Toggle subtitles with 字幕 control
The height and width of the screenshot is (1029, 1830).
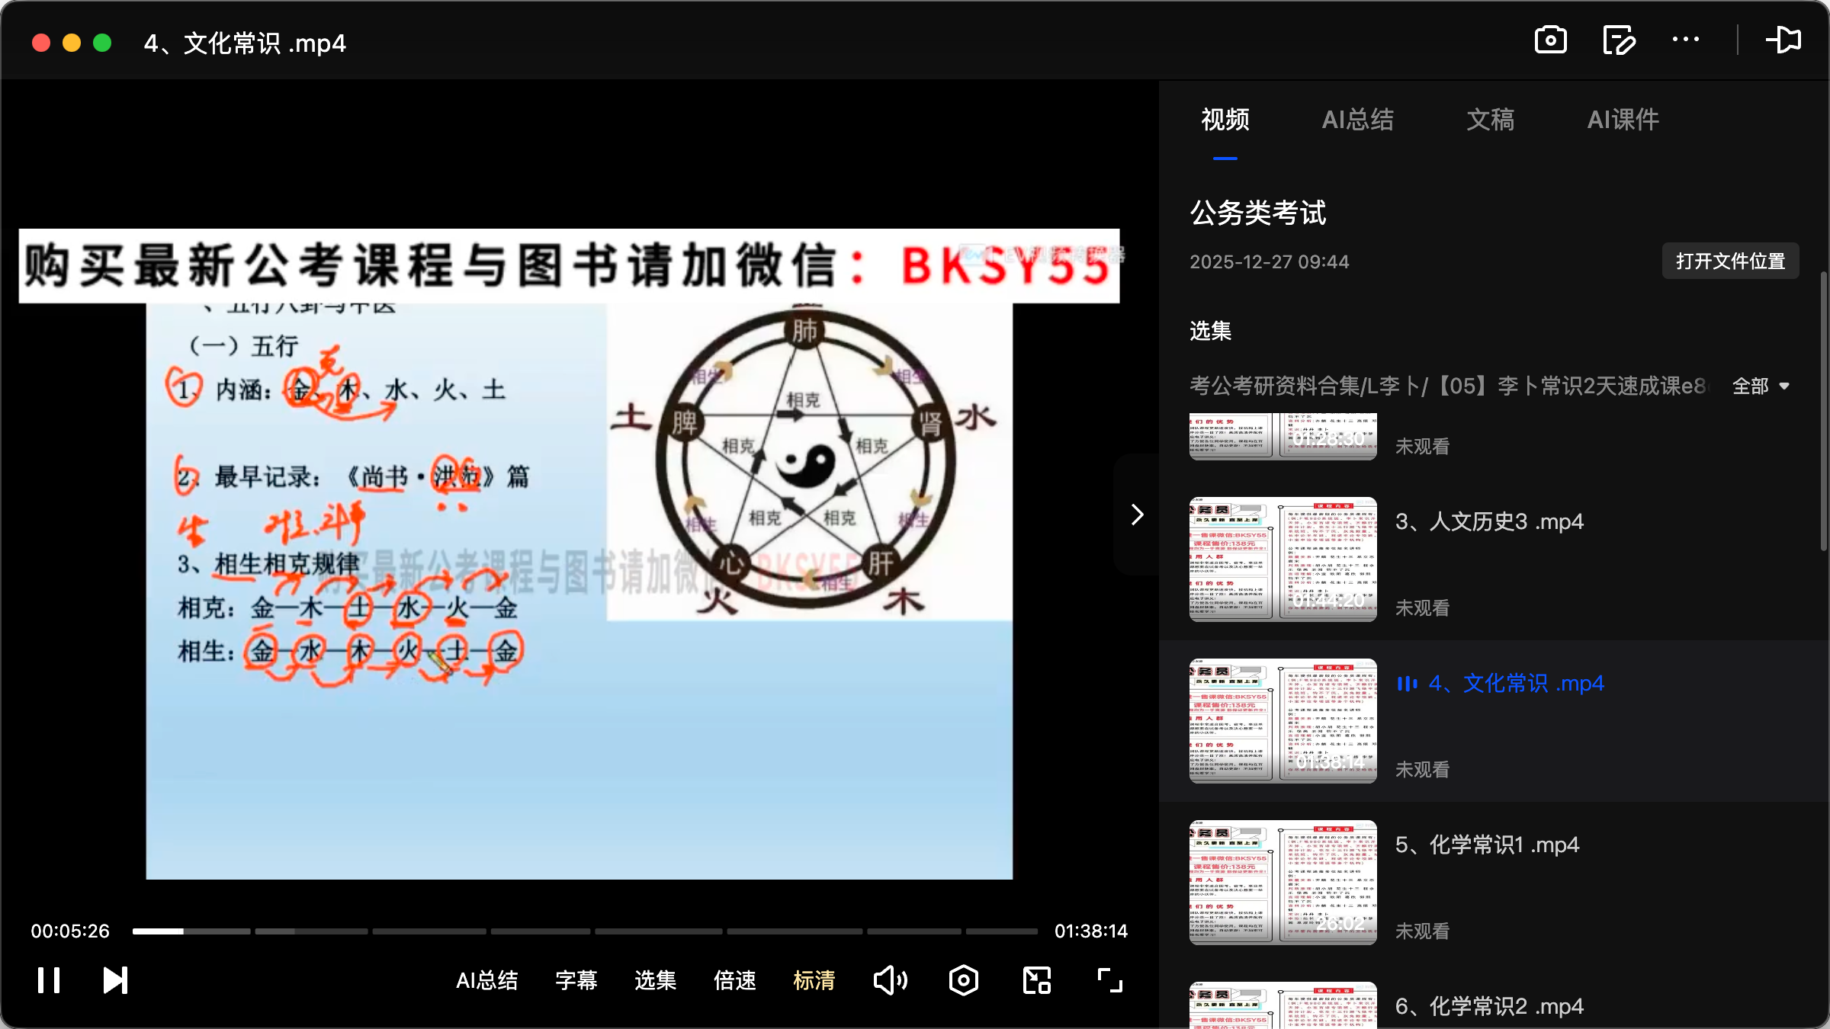[x=576, y=981]
